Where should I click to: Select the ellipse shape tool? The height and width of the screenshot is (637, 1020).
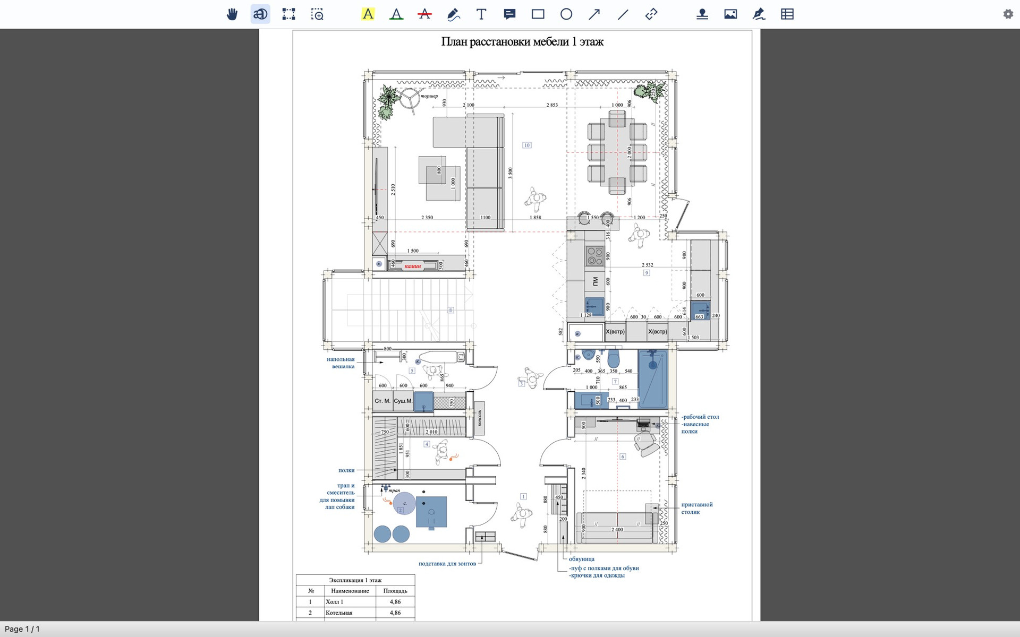click(x=566, y=14)
